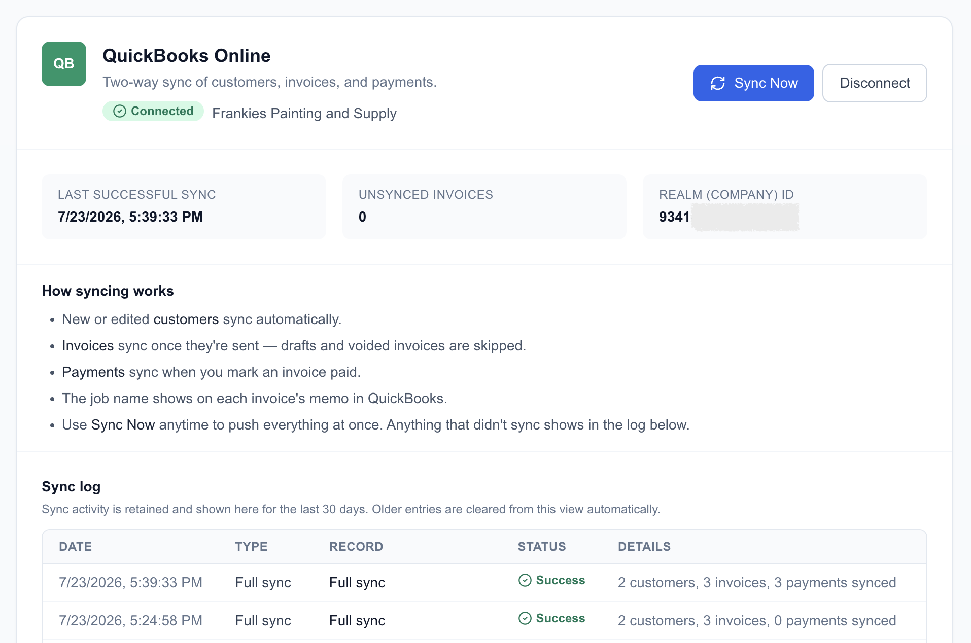
Task: Click the 30 days retention note
Action: (x=351, y=509)
